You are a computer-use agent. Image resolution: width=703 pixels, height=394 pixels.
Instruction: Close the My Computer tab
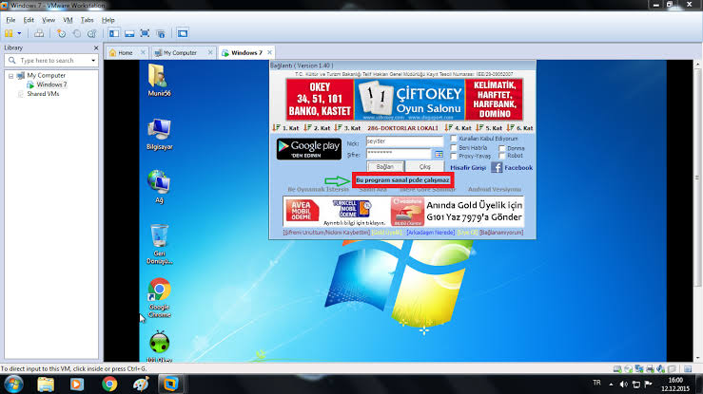point(210,52)
